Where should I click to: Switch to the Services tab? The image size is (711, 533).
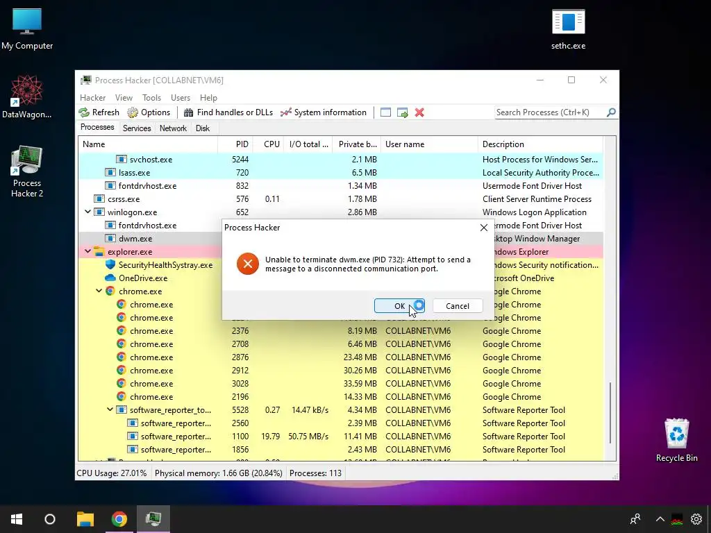[x=137, y=128]
